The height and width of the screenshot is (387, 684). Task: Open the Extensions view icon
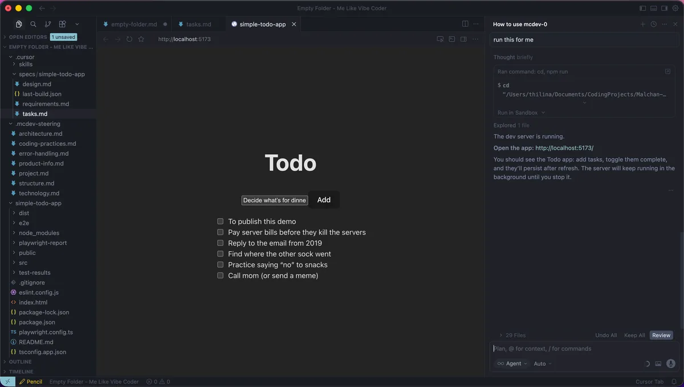click(62, 24)
